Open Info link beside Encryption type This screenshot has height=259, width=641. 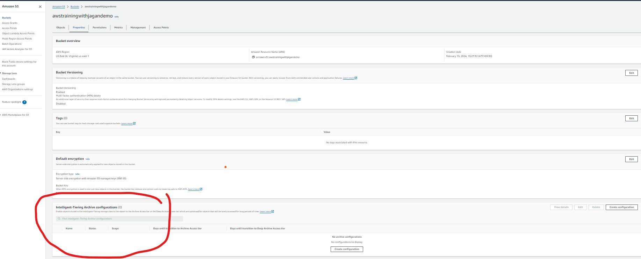(x=77, y=174)
